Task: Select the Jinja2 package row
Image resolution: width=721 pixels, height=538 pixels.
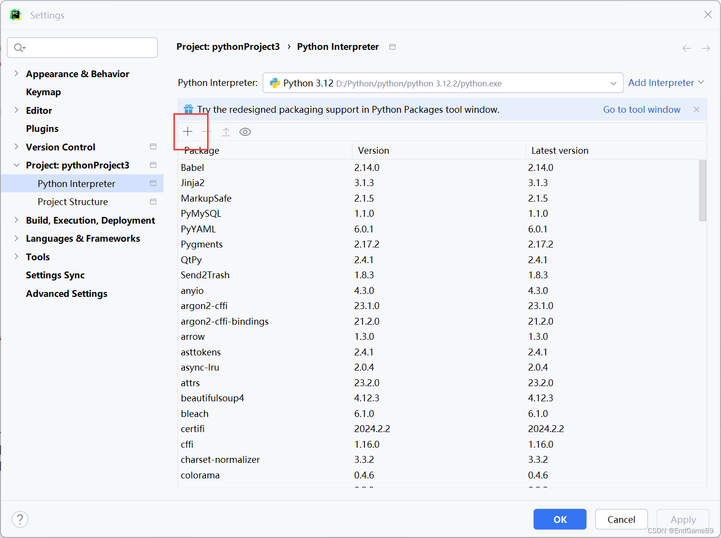Action: point(438,183)
